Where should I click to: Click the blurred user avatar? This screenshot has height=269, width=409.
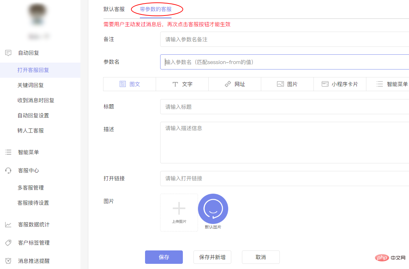pyautogui.click(x=38, y=14)
